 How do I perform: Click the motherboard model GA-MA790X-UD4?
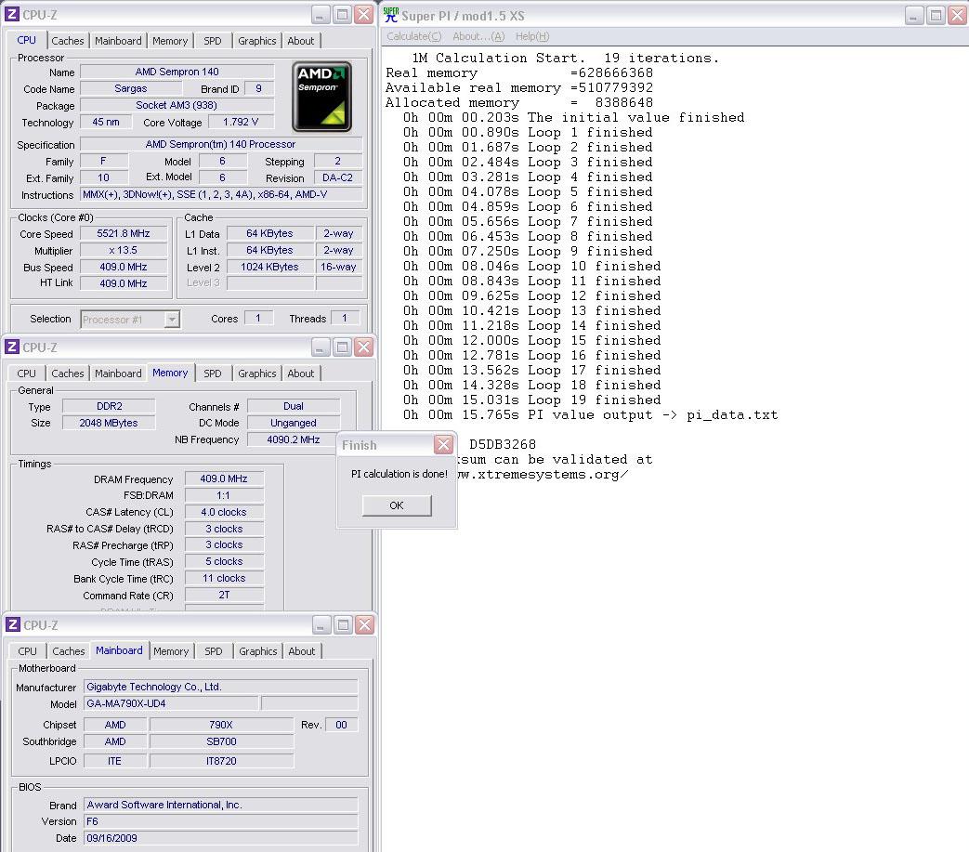coord(171,703)
